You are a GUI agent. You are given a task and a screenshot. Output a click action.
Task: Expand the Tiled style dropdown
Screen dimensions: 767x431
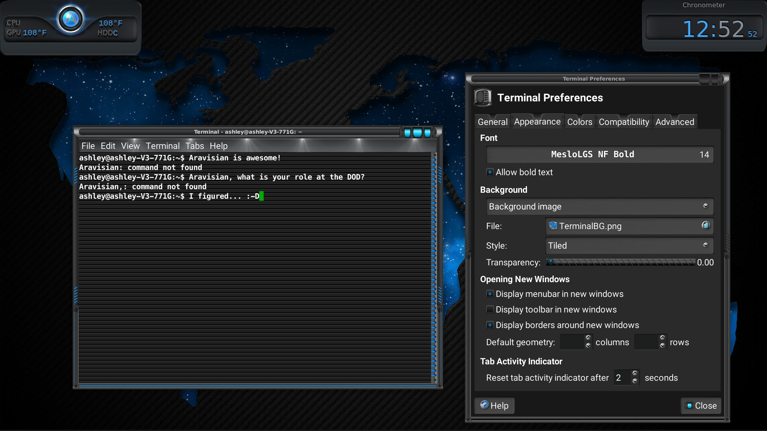629,245
